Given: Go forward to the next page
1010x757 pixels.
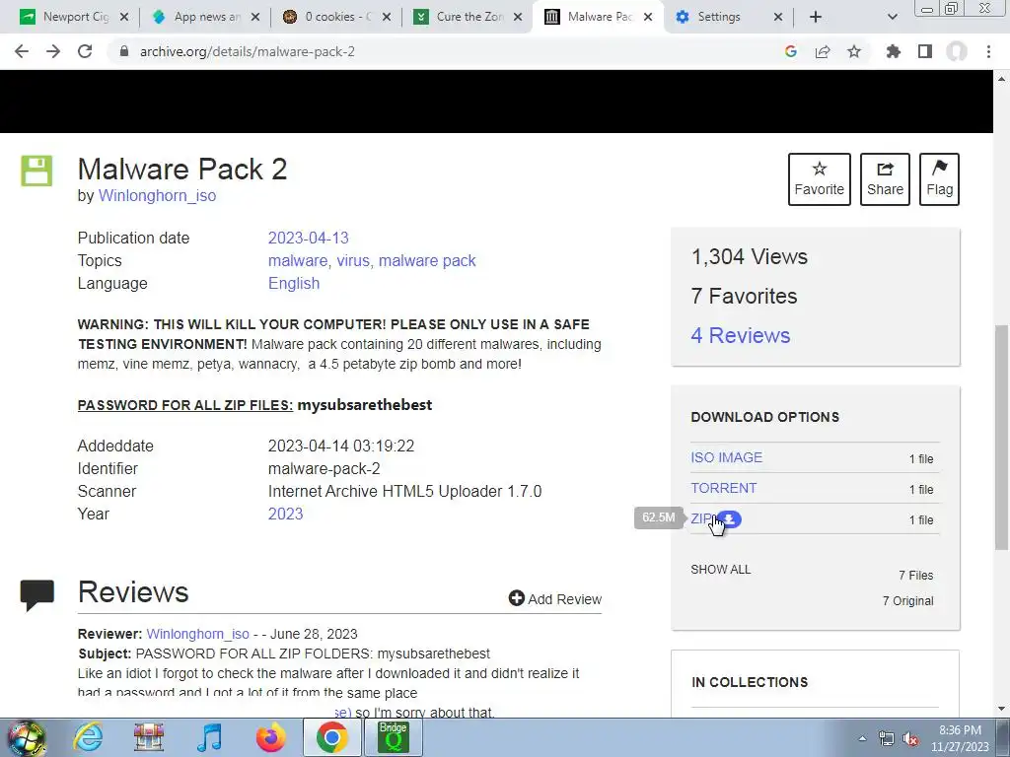Looking at the screenshot, I should coord(53,51).
